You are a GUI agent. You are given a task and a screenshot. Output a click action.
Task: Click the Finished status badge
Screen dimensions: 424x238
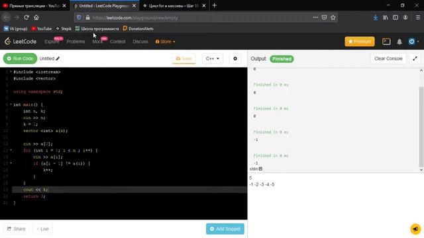pos(282,59)
